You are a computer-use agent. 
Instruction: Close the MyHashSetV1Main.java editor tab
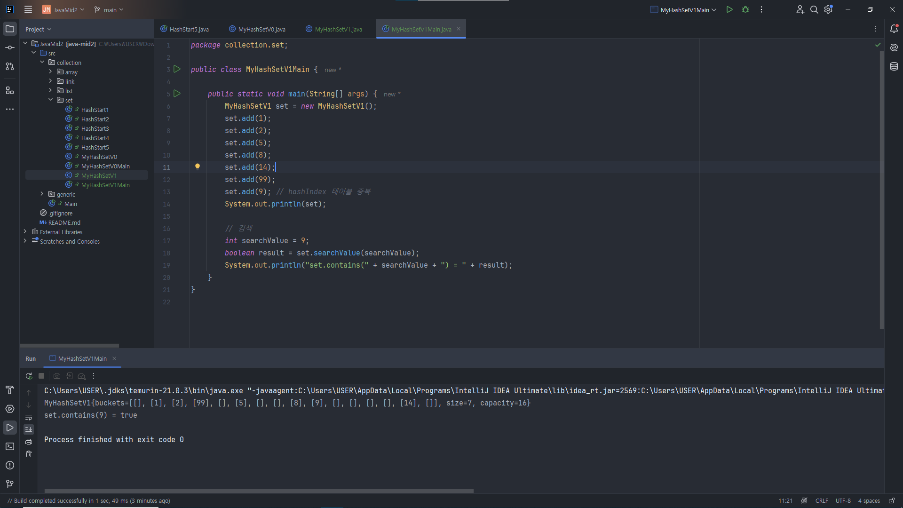pyautogui.click(x=459, y=29)
